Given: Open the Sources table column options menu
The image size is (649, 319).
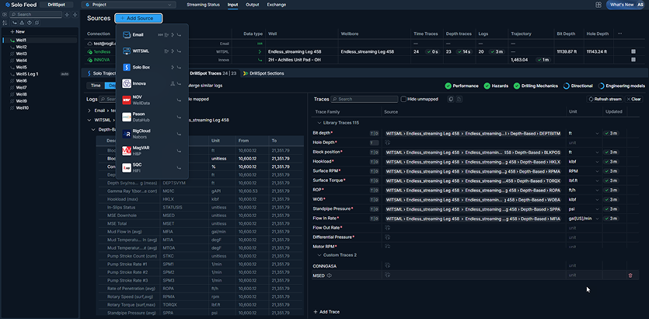Looking at the screenshot, I should [x=619, y=33].
